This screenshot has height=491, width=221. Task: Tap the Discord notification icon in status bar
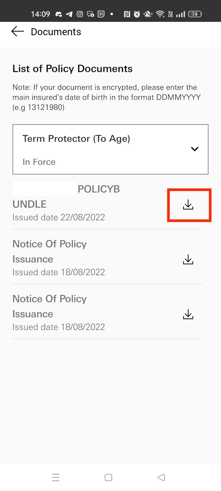[x=59, y=14]
